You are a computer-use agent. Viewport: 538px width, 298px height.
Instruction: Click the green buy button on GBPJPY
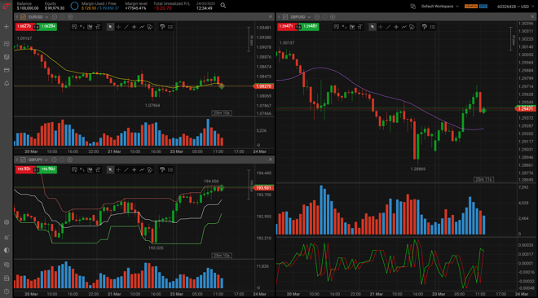point(48,169)
